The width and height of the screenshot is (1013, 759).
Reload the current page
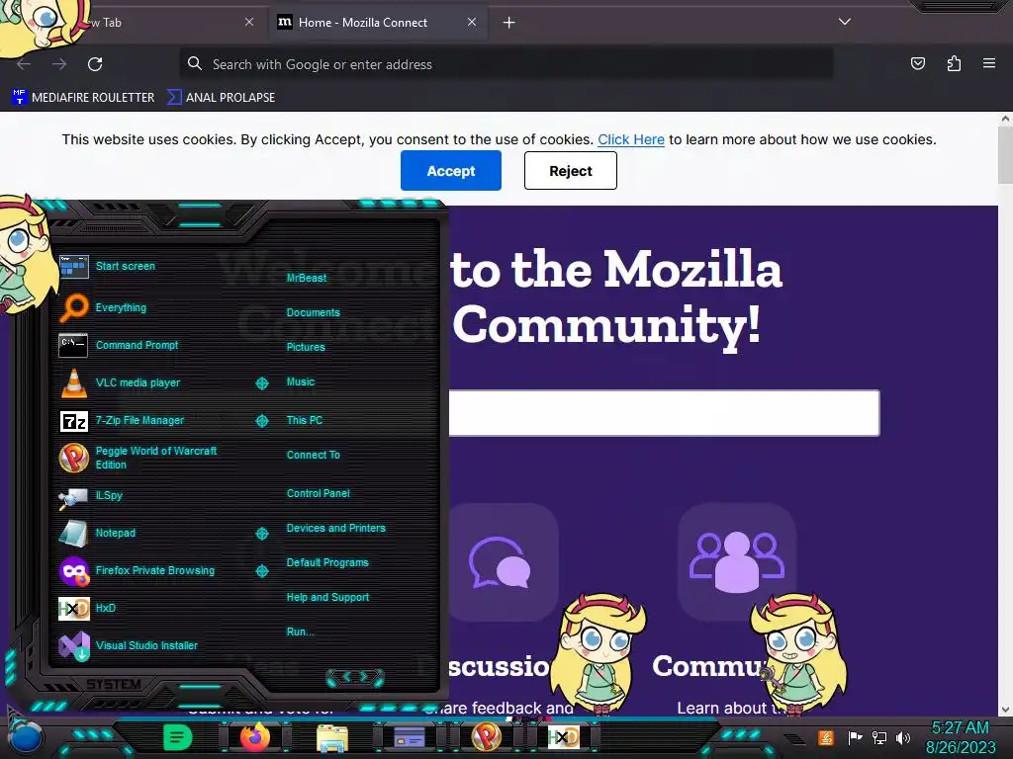95,64
